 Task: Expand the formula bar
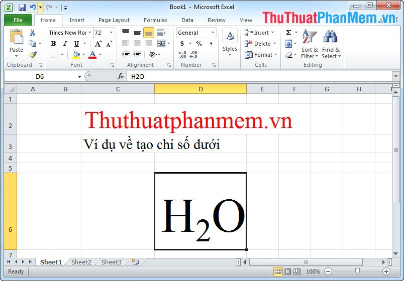pos(396,76)
